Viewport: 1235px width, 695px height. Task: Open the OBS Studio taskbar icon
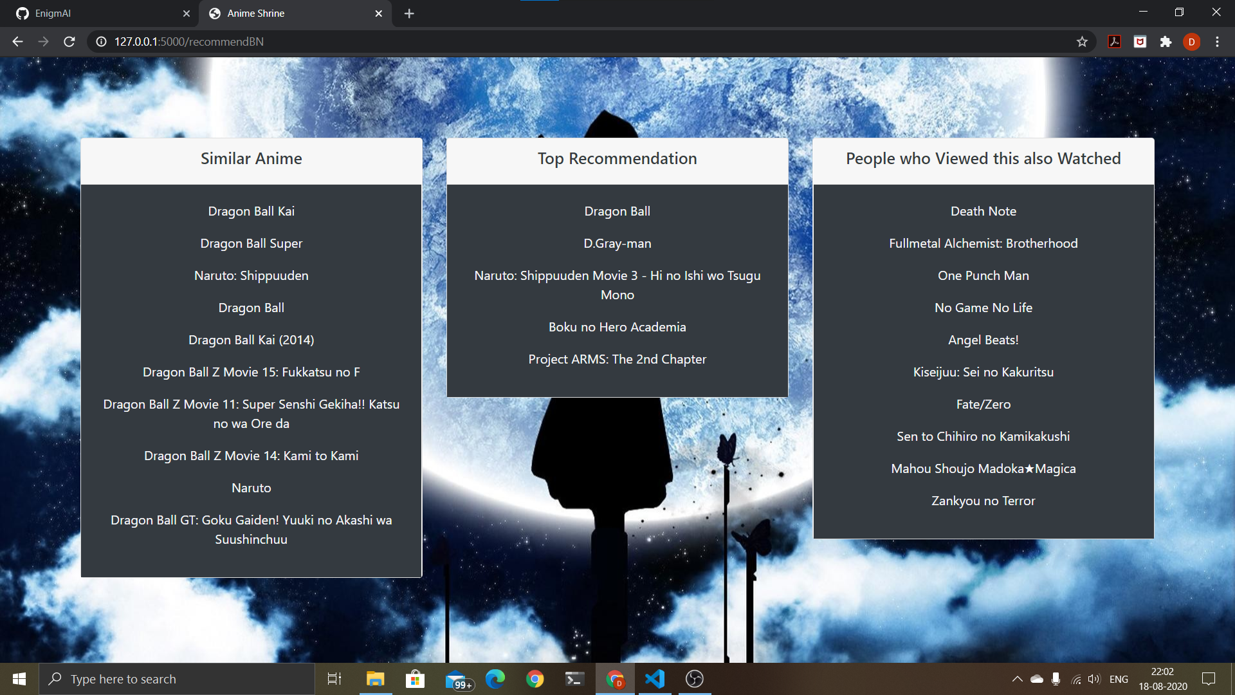694,679
